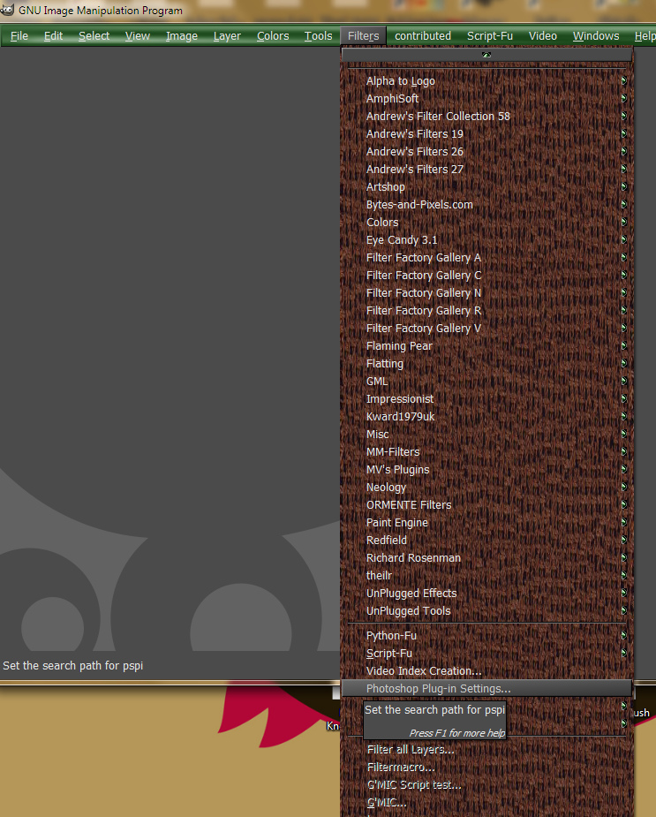Expand the Colors filter submenu
This screenshot has width=656, height=817.
[486, 223]
